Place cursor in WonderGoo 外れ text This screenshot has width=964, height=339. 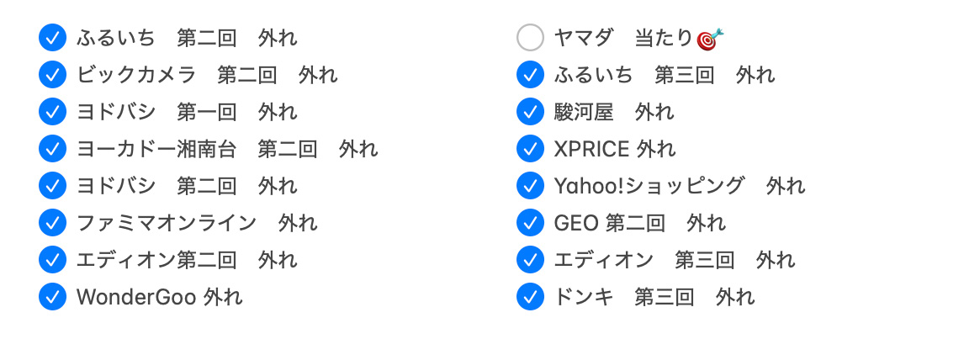pos(159,297)
